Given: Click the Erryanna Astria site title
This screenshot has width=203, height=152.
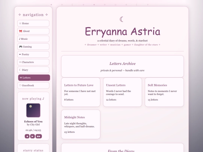Looking at the screenshot, I should point(123,32).
